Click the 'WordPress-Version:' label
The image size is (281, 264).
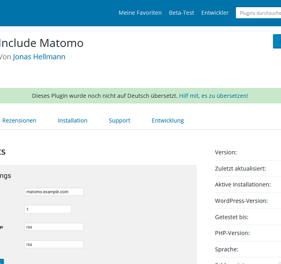pos(241,201)
